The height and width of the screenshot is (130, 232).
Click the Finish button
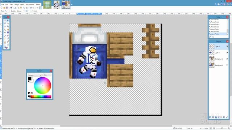(x=34, y=11)
